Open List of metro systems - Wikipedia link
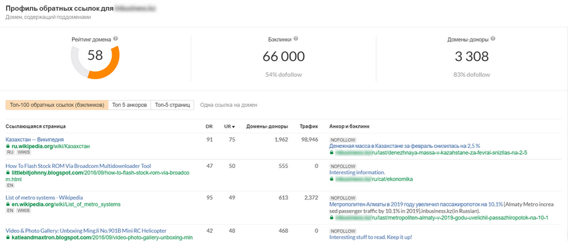568x241 pixels. coord(44,198)
